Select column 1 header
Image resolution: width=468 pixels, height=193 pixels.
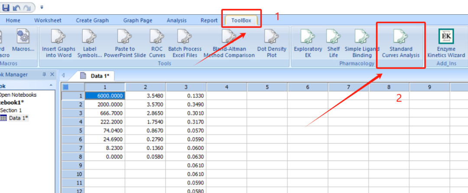pos(105,87)
